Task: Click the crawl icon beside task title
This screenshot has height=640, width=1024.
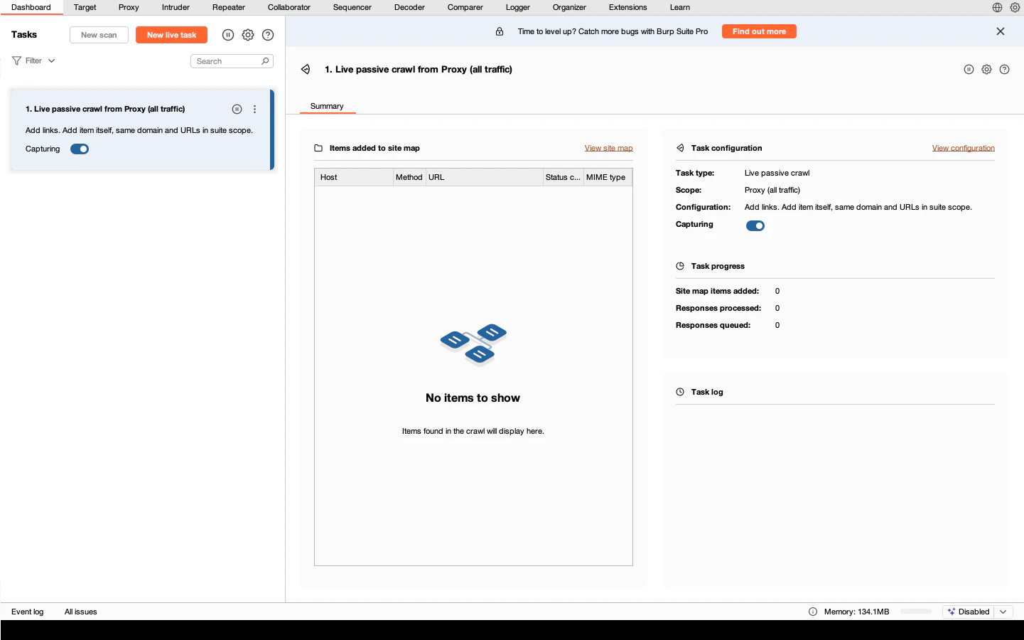Action: pyautogui.click(x=306, y=69)
